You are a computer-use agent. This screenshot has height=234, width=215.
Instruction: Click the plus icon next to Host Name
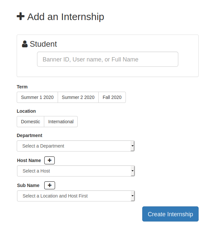pos(49,160)
